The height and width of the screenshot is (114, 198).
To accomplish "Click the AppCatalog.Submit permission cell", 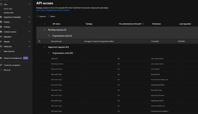I will [x=157, y=101].
